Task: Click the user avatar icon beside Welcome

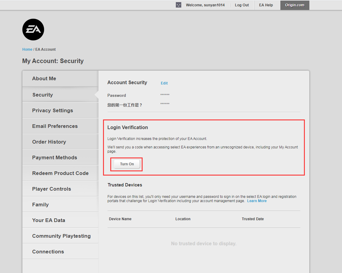Action: [x=179, y=5]
